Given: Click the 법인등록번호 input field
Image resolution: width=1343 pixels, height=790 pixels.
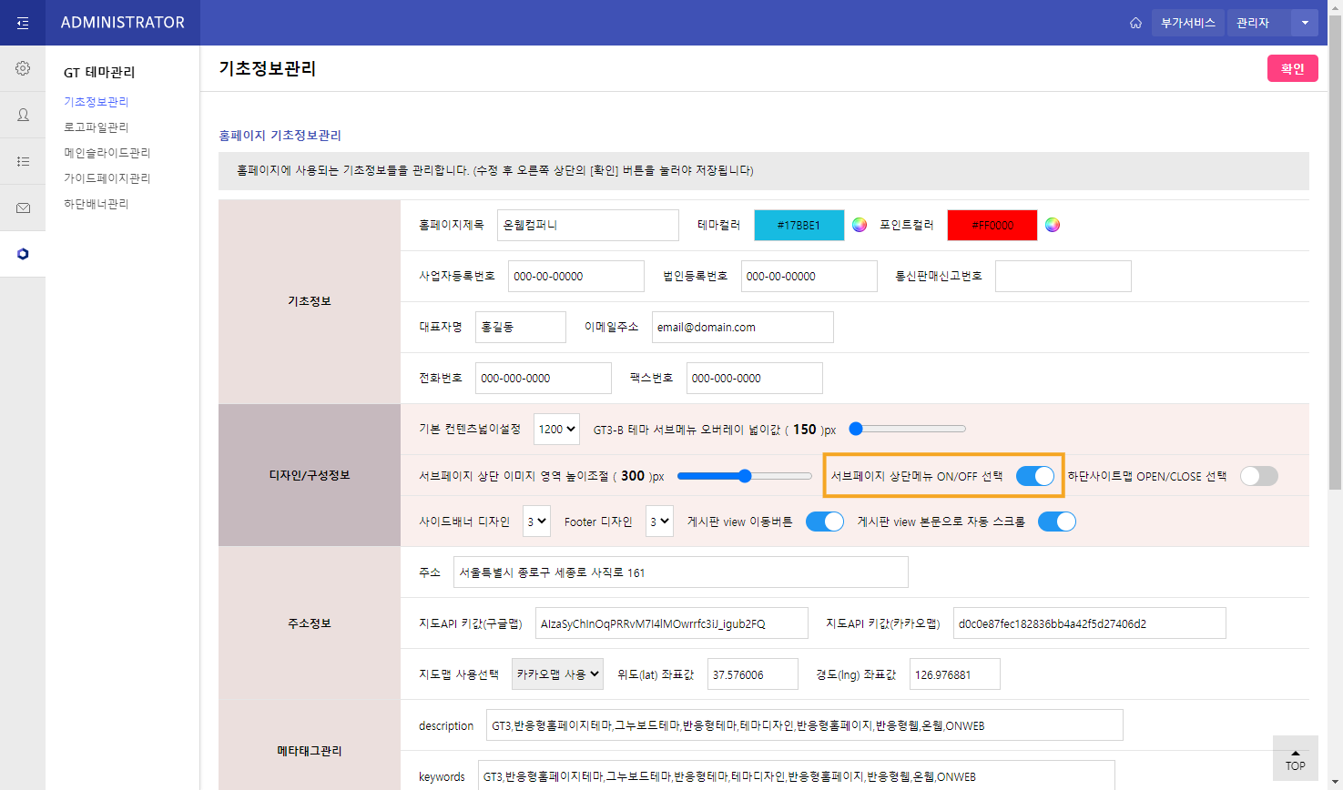Looking at the screenshot, I should tap(809, 276).
